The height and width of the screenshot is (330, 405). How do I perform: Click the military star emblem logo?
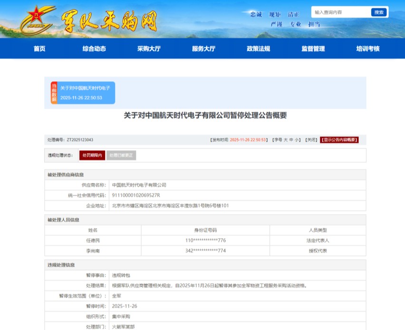point(37,19)
